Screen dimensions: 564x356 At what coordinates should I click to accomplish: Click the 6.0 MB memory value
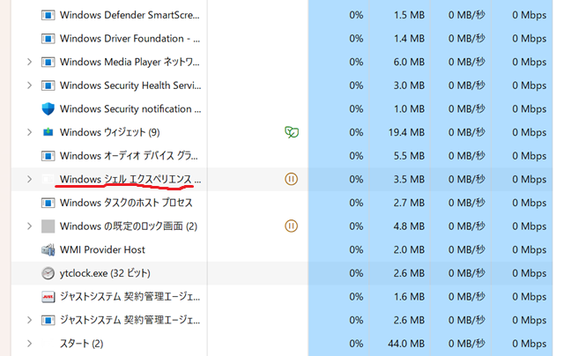[x=409, y=63]
